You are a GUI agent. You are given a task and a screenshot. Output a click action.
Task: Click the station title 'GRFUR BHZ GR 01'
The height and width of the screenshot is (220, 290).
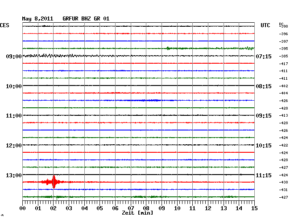(x=86, y=19)
